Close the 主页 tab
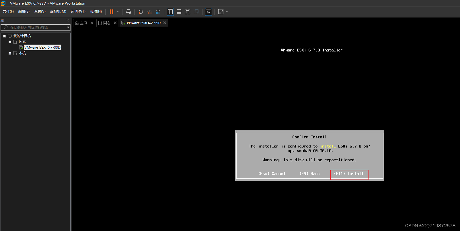 click(x=92, y=23)
